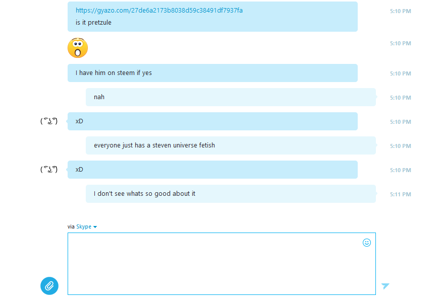
Task: Select 'everyone just has a steven universe fetish' message
Action: click(x=231, y=145)
